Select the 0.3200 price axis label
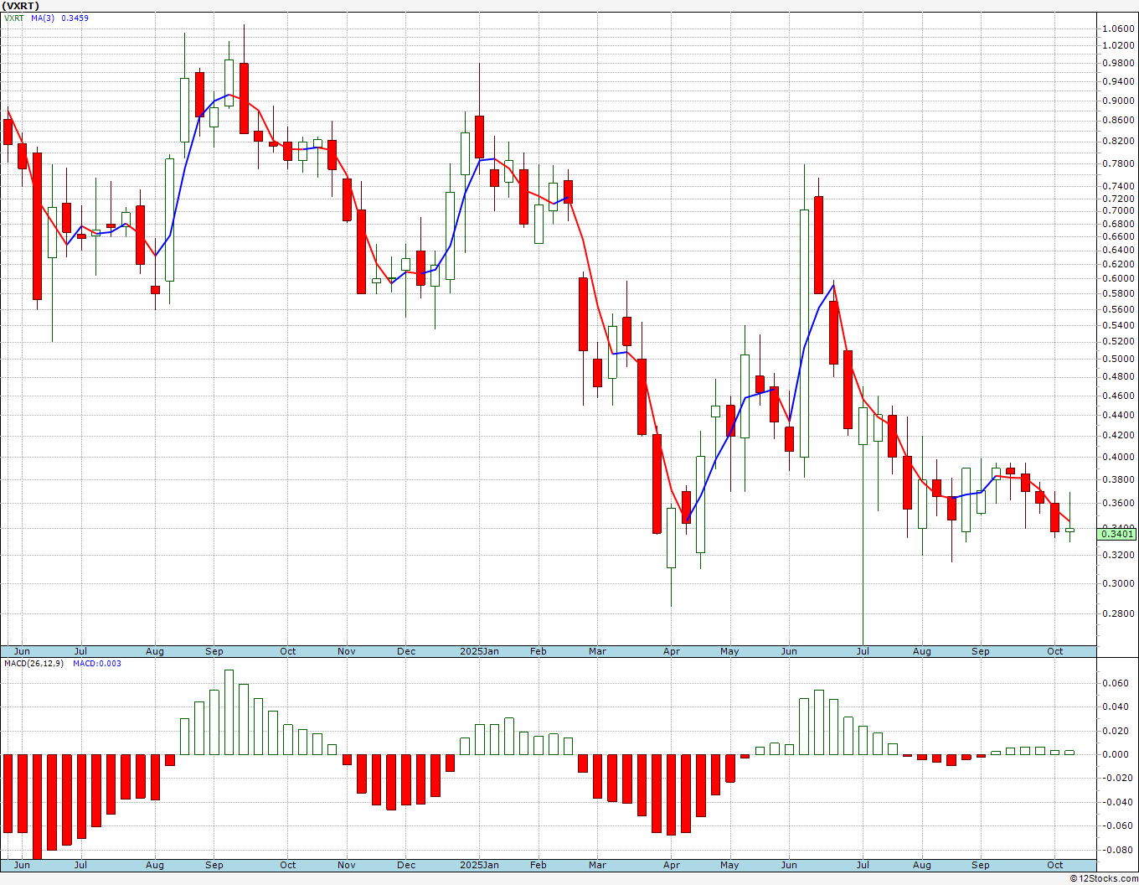This screenshot has height=885, width=1139. tap(1119, 556)
